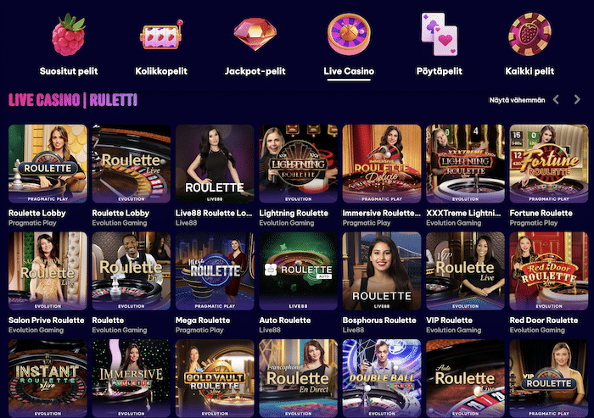This screenshot has width=594, height=418.
Task: Open the playing cards Pöytäpelit icon
Action: pyautogui.click(x=440, y=34)
